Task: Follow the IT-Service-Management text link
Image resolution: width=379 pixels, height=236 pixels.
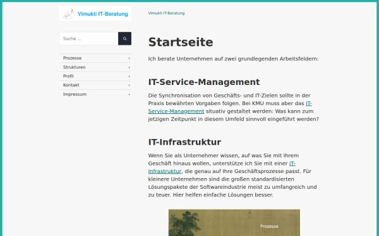Action: [x=176, y=111]
